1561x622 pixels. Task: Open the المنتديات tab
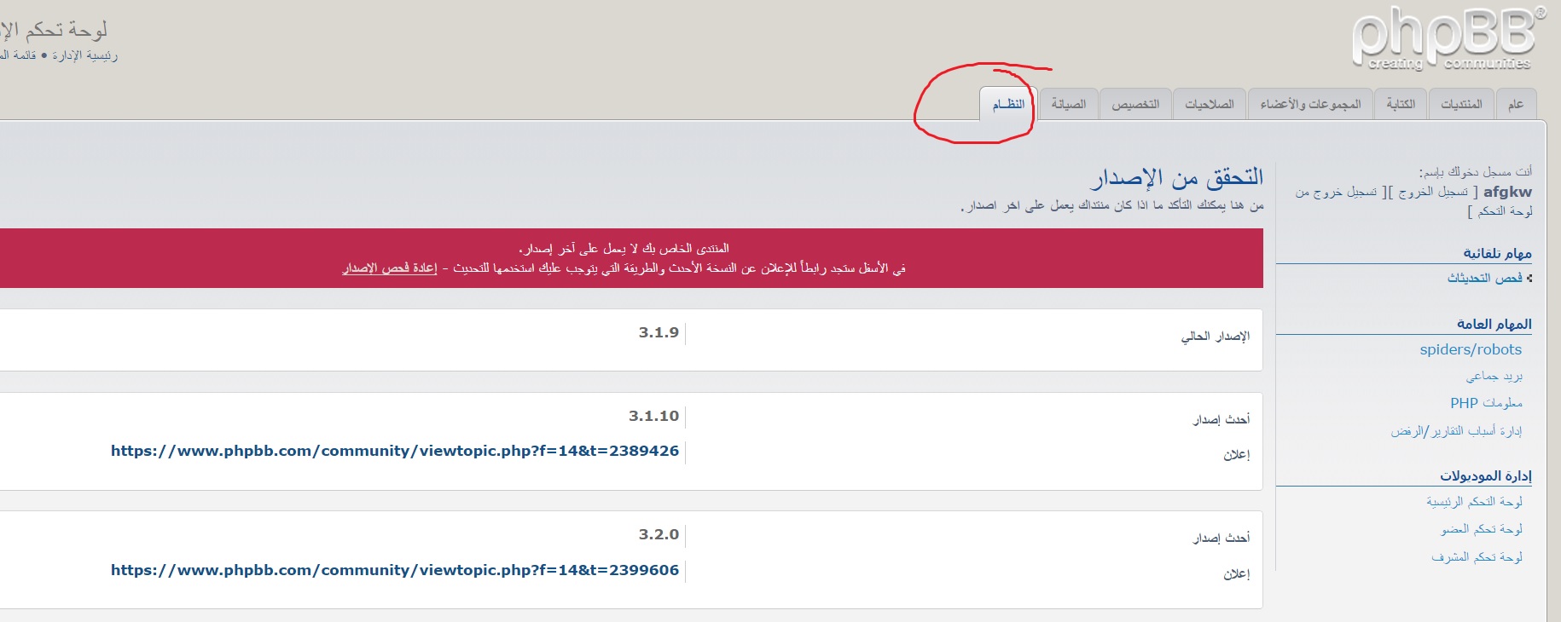(1461, 104)
